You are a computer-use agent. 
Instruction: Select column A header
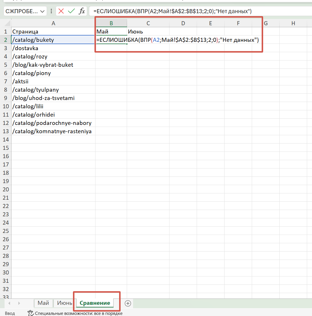tap(53, 23)
